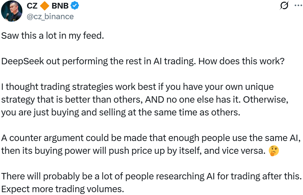Select the line "Saw this a lot in my feed."
Image resolution: width=303 pixels, height=195 pixels.
tap(53, 36)
